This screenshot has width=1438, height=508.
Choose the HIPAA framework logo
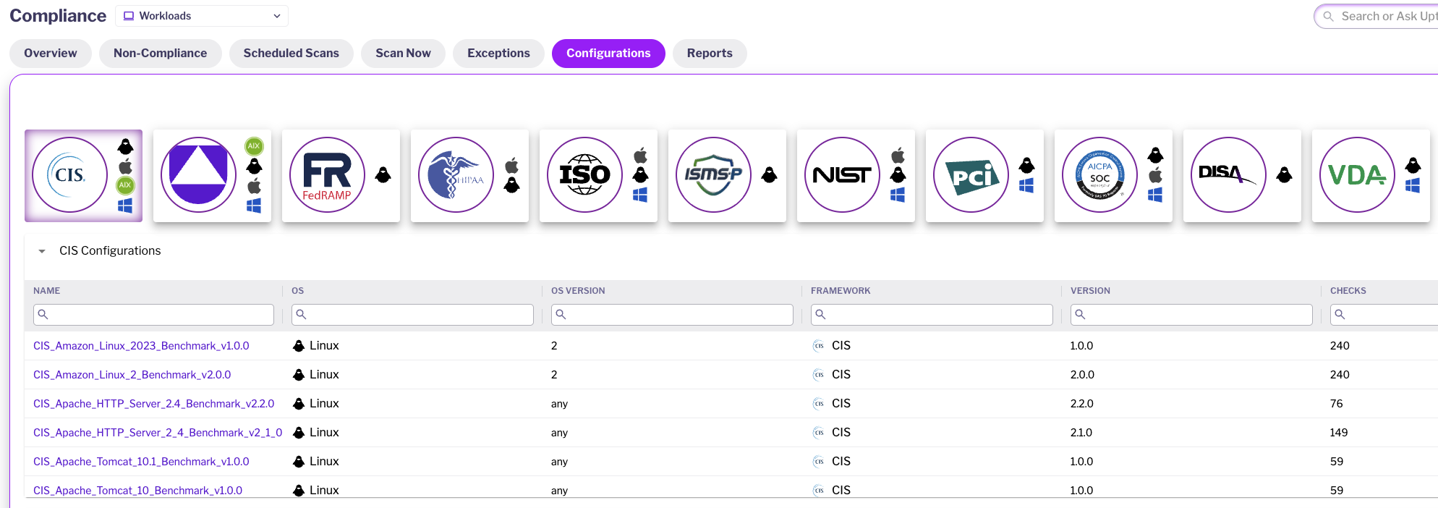tap(456, 175)
